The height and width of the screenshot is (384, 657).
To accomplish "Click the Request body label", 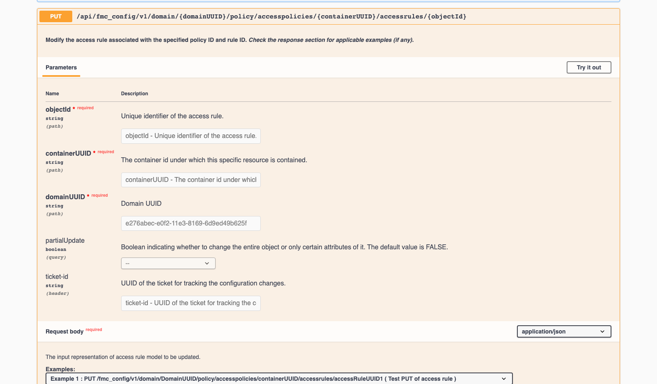I will pos(64,331).
